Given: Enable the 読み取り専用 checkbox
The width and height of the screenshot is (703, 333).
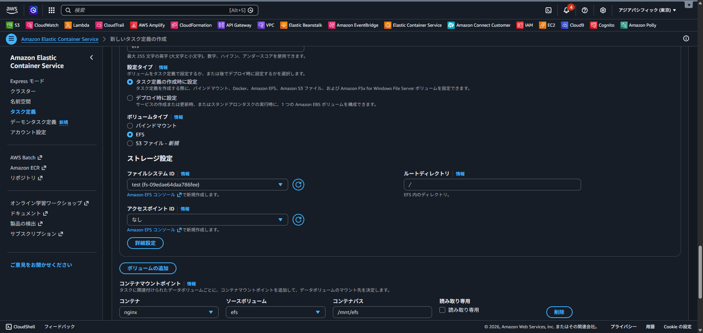Looking at the screenshot, I should [442, 310].
